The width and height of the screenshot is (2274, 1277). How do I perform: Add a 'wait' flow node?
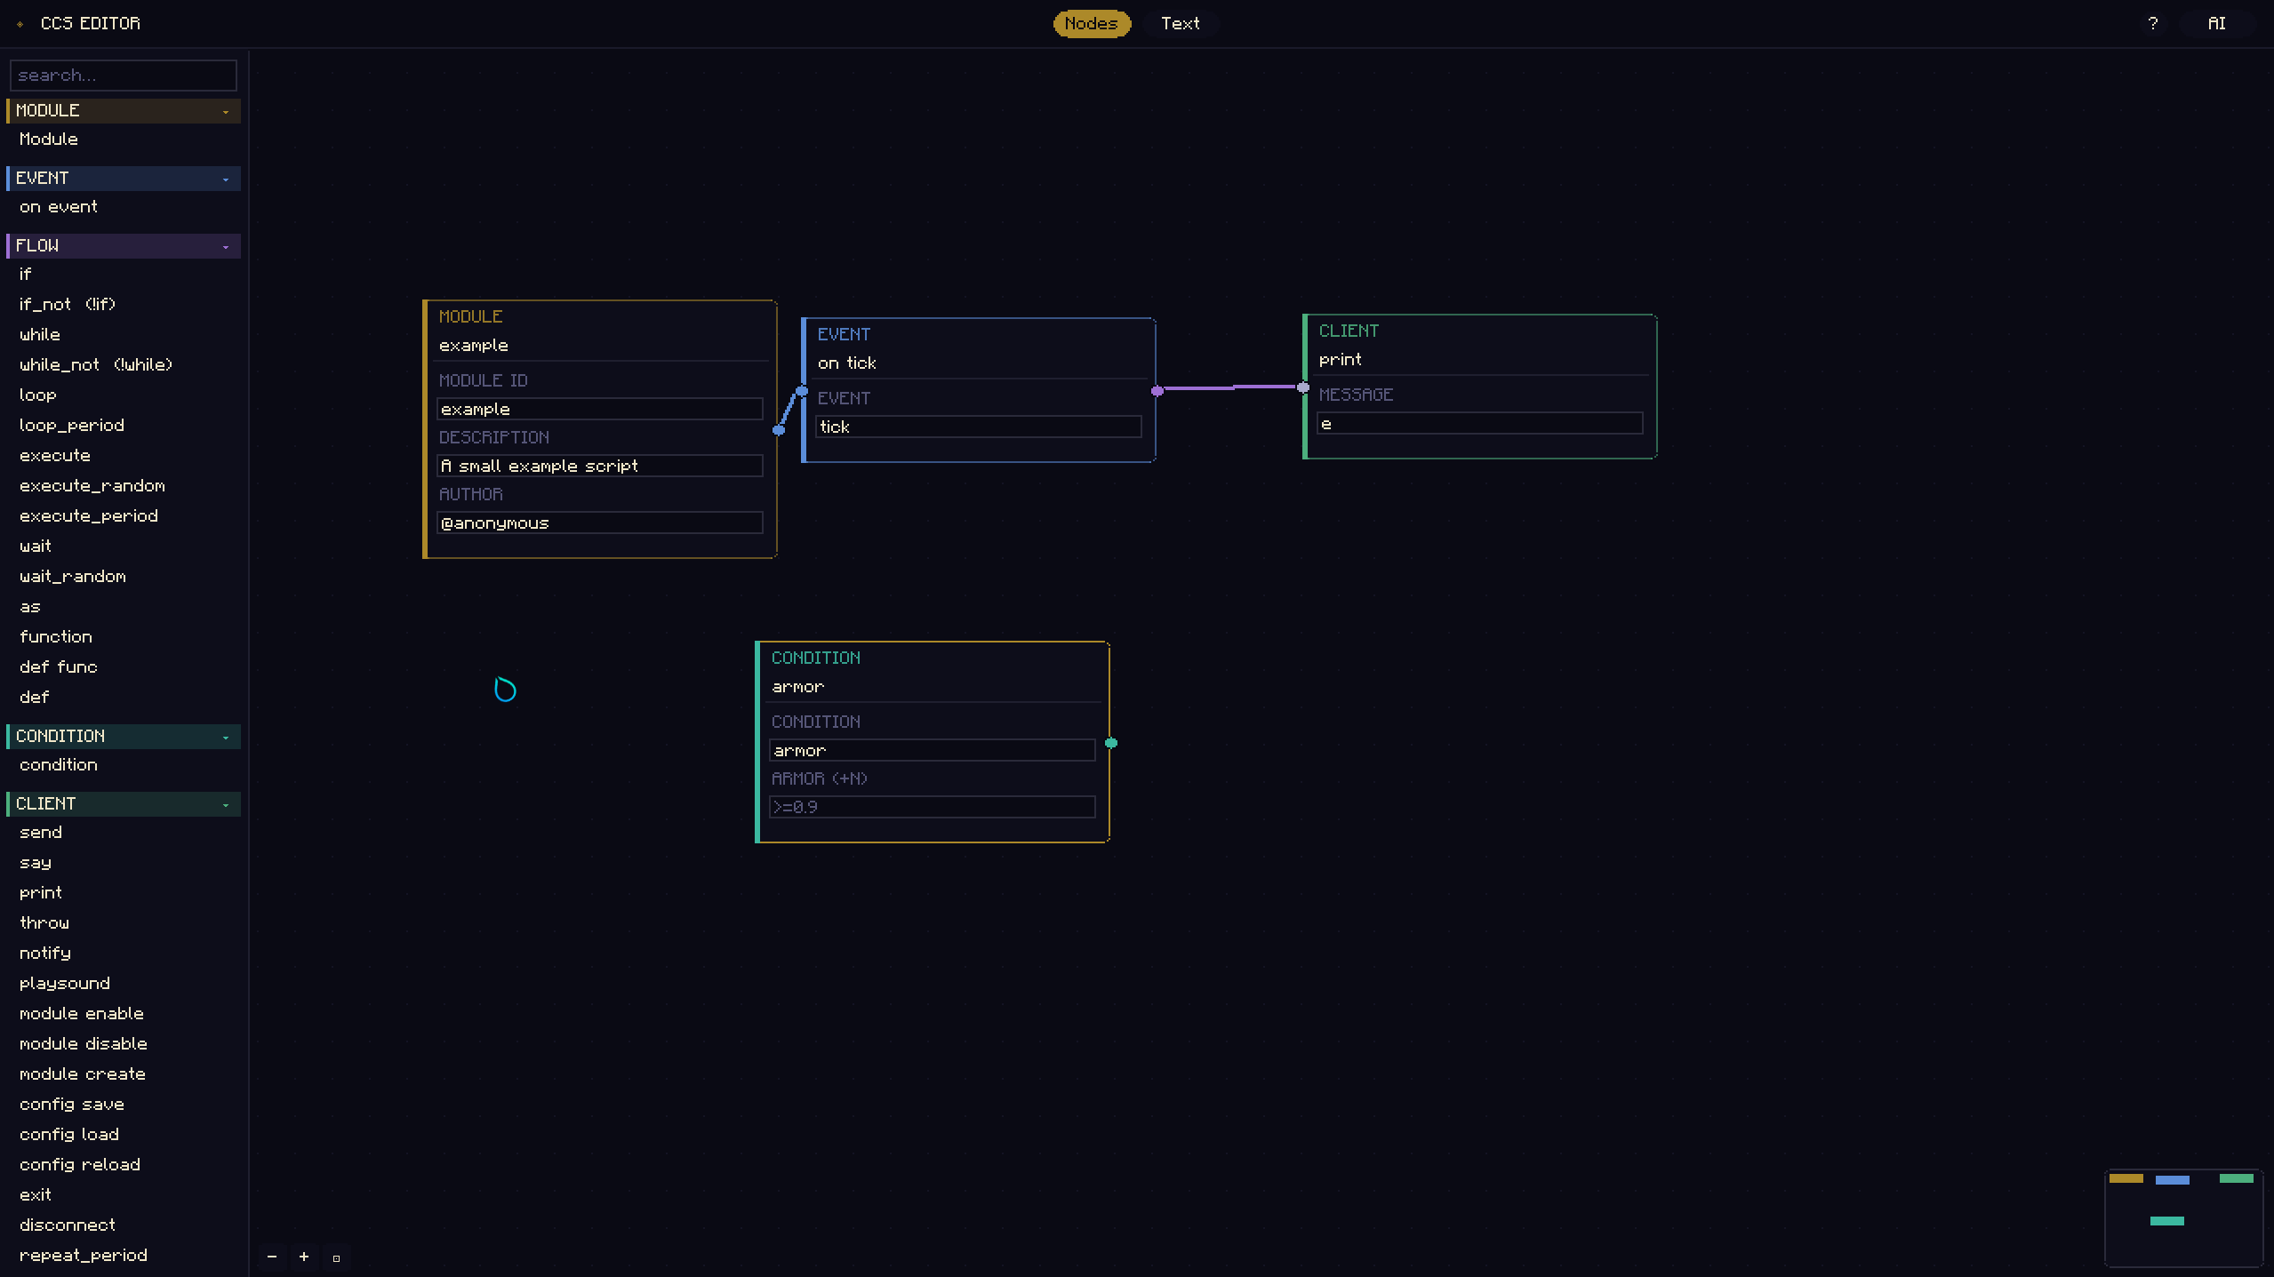coord(124,547)
